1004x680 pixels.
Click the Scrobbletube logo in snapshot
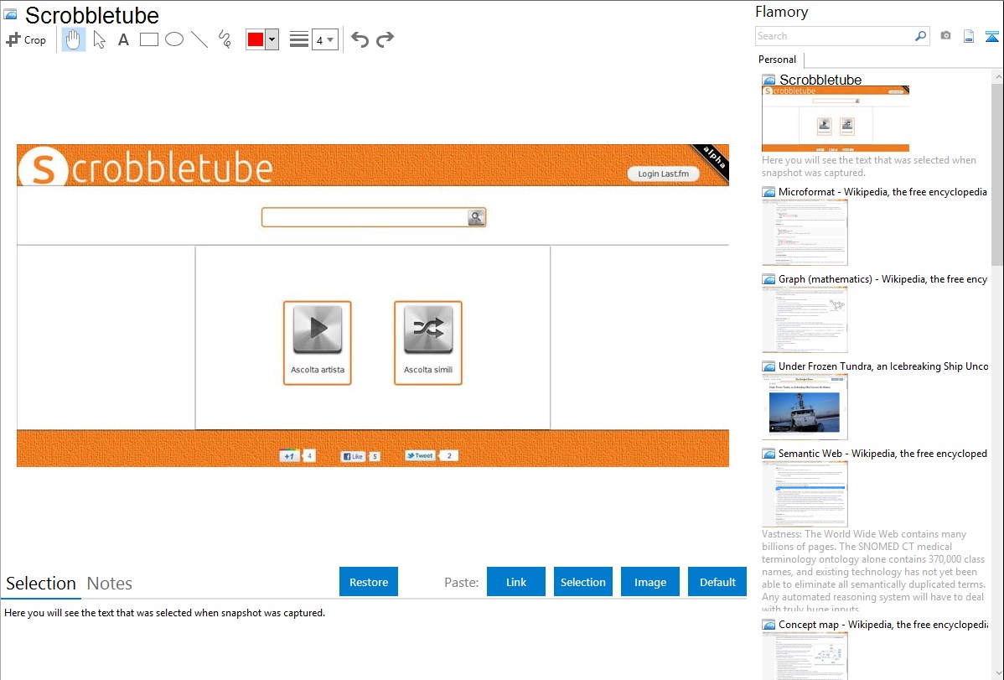(146, 168)
